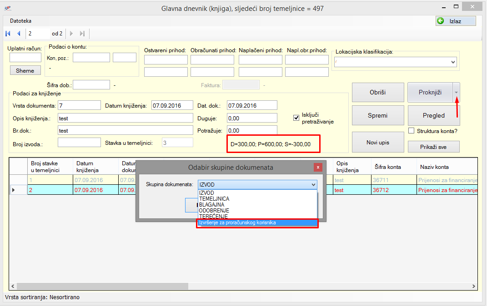Viewport: 487px width, 306px height.
Task: Expand the Proknjiži split button arrow
Action: coord(456,93)
